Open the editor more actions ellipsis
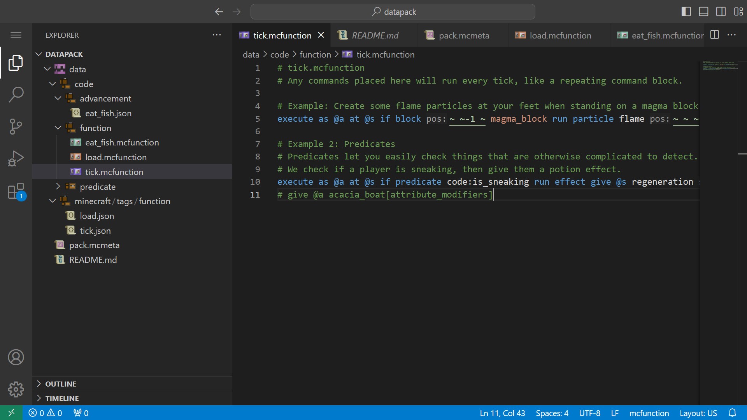The image size is (747, 420). tap(732, 35)
